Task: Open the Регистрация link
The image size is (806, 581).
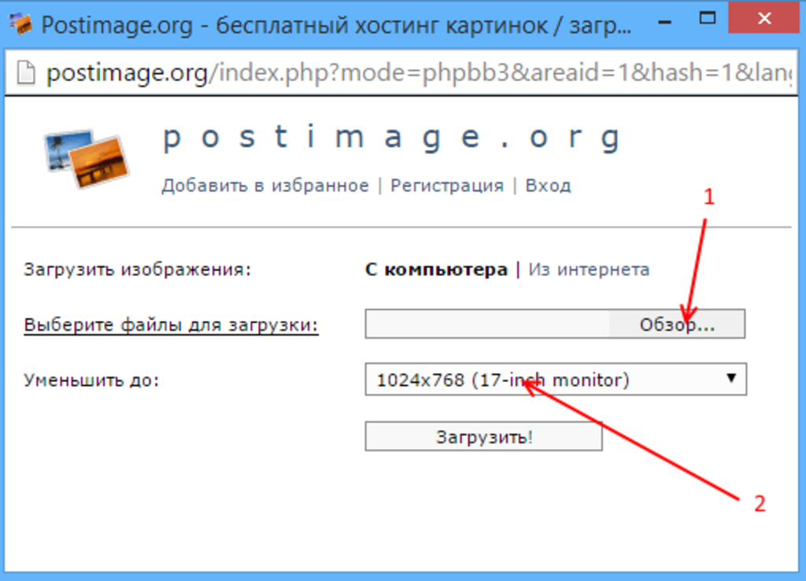Action: pyautogui.click(x=447, y=186)
